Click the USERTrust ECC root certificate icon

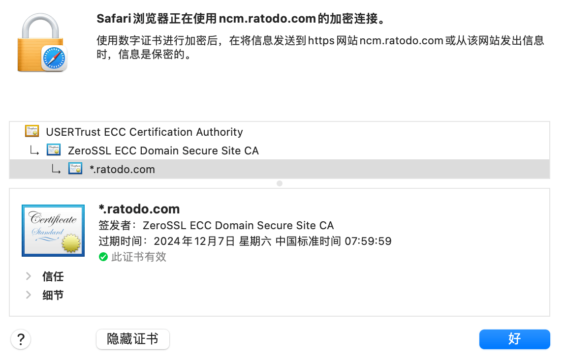(x=32, y=131)
